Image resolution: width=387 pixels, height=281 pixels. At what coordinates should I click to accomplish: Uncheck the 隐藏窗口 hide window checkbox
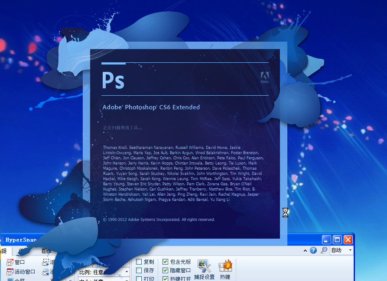tap(166, 271)
